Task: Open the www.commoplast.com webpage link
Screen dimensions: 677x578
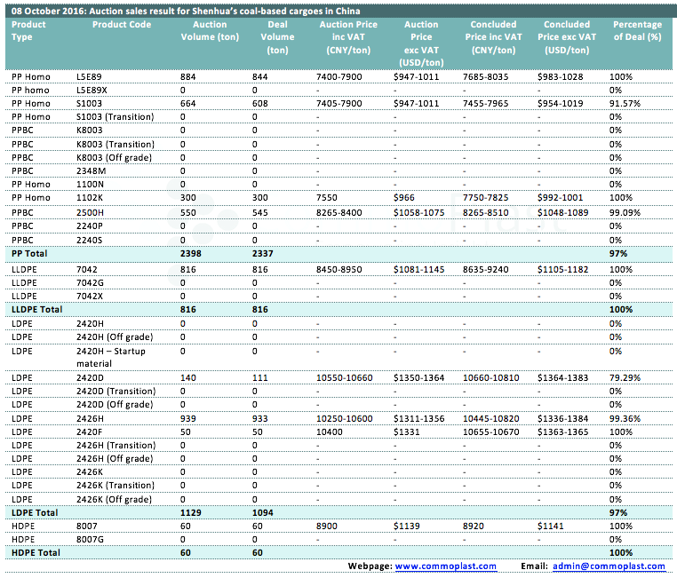Action: (445, 566)
